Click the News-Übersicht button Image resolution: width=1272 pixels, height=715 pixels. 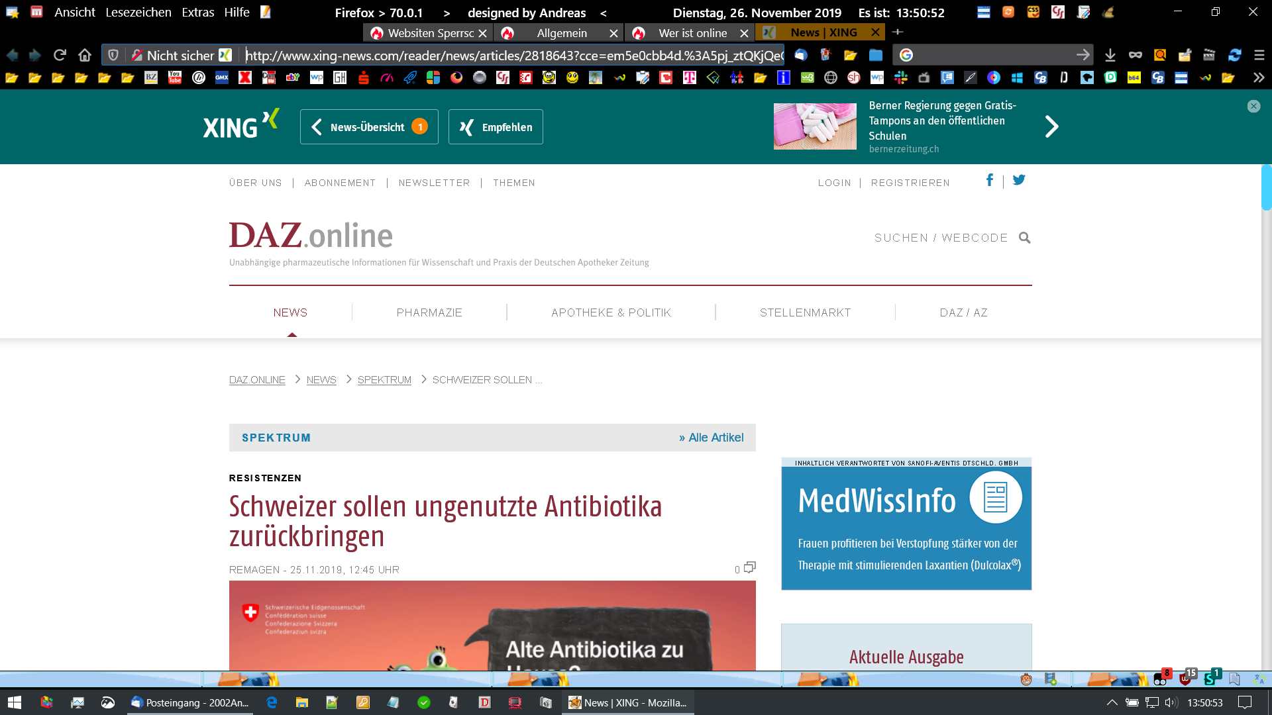[369, 126]
